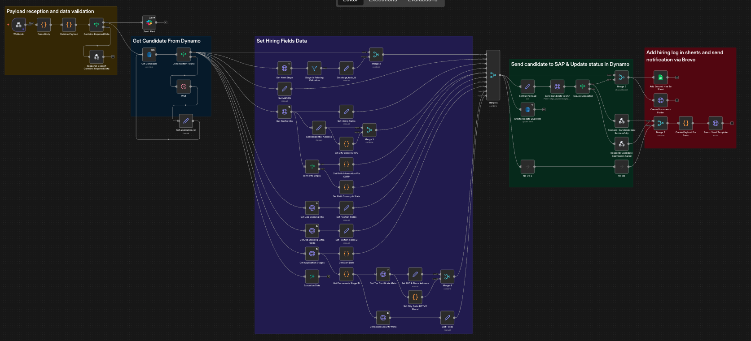Open Set City Code RCTVC Fiscal node
This screenshot has width=751, height=341.
(415, 297)
